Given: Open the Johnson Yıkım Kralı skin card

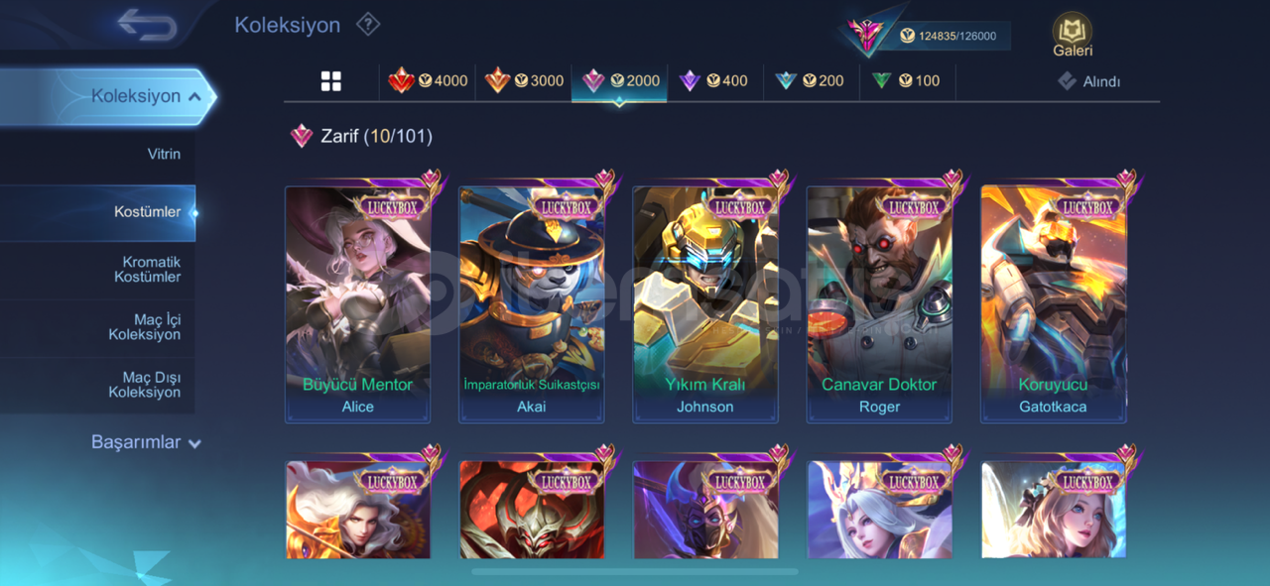Looking at the screenshot, I should tap(705, 304).
